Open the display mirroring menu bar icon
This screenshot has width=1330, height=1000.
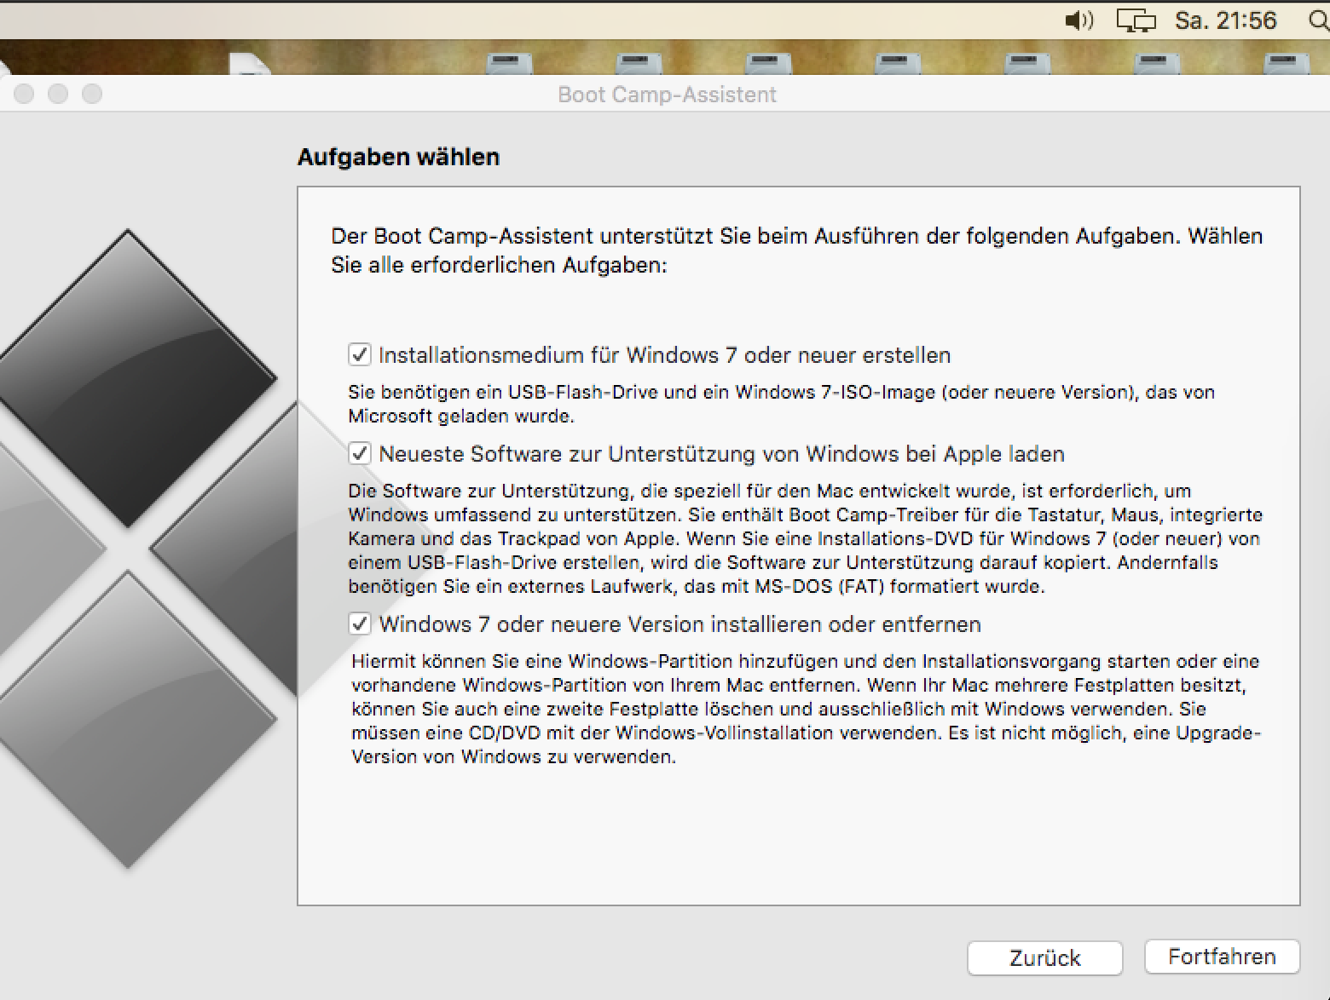pos(1136,20)
